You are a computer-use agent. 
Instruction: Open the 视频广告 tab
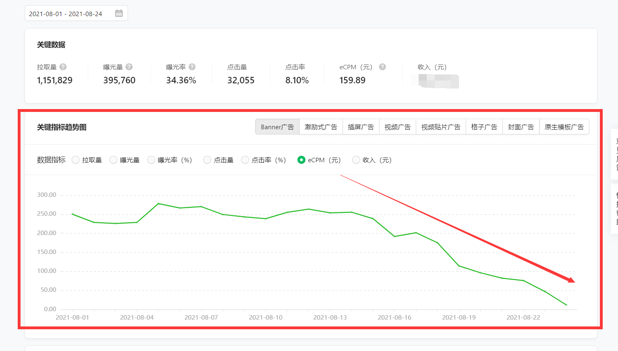(x=397, y=127)
